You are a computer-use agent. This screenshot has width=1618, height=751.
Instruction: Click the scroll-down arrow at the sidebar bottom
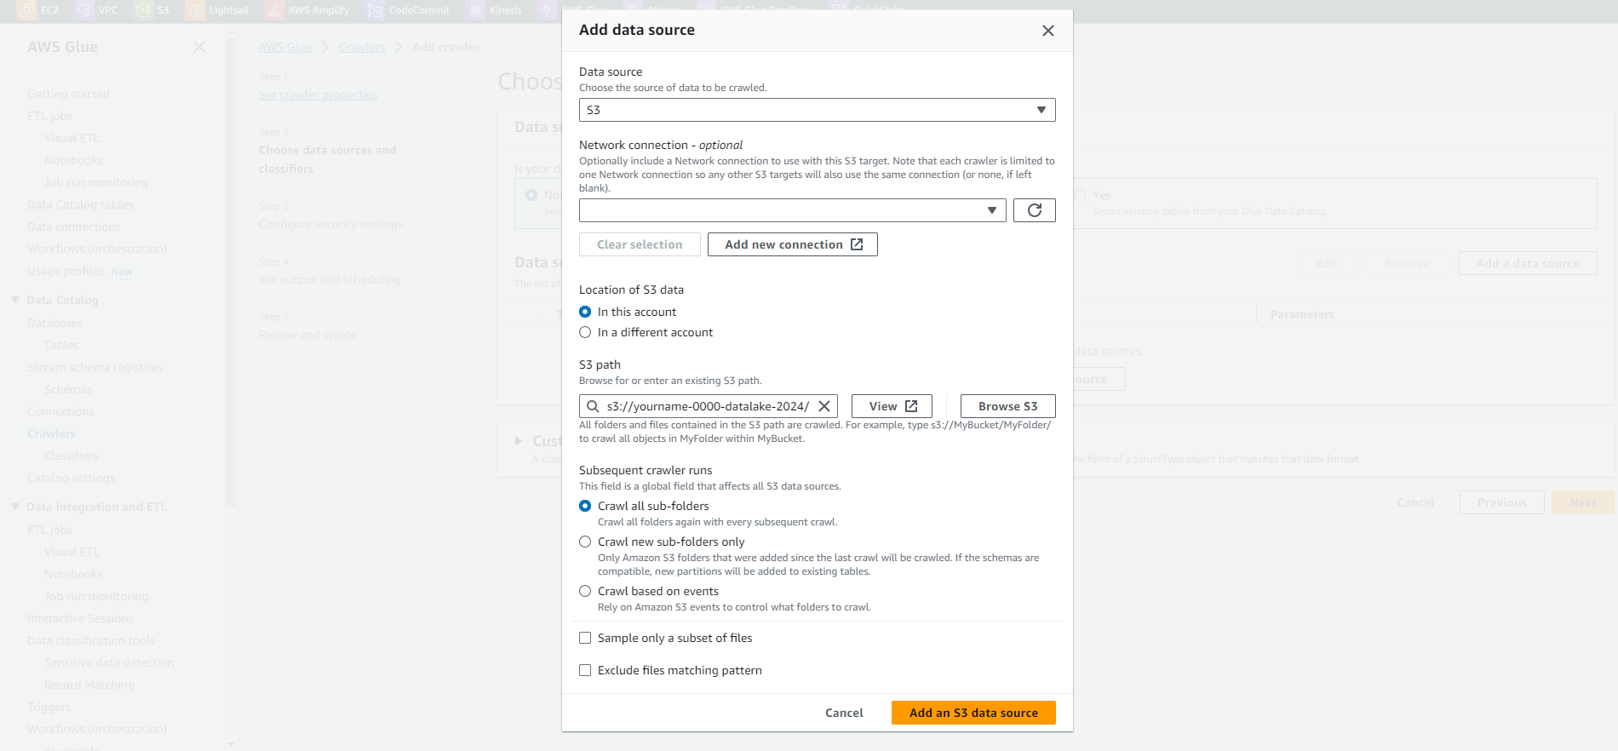click(231, 744)
